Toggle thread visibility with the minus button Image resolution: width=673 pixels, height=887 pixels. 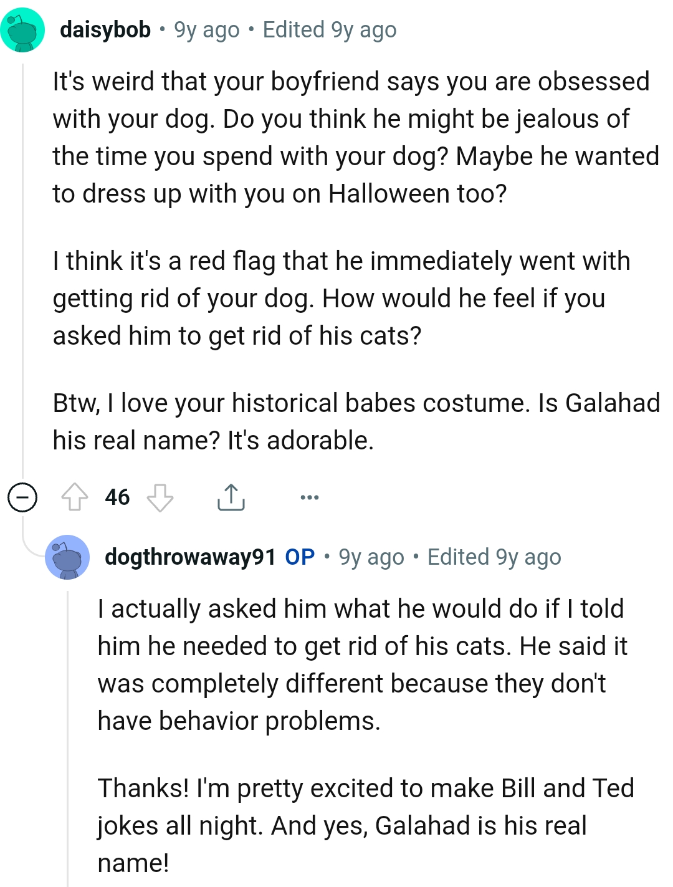tap(22, 497)
